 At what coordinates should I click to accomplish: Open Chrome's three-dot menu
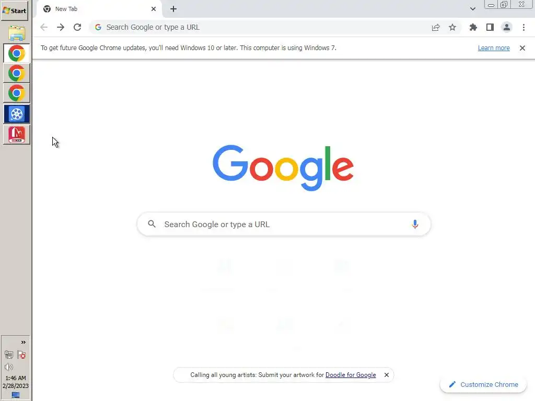(x=524, y=27)
